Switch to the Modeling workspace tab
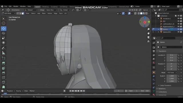This screenshot has height=103, width=183. (45, 7)
